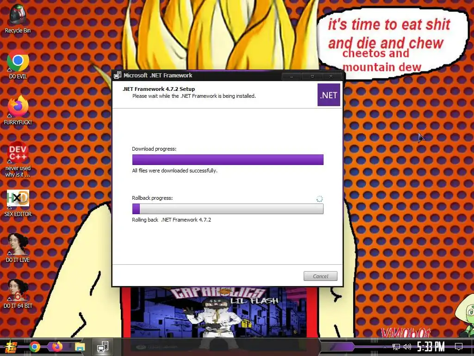Open the Recycle Bin desktop icon
474x356 pixels.
coord(18,19)
